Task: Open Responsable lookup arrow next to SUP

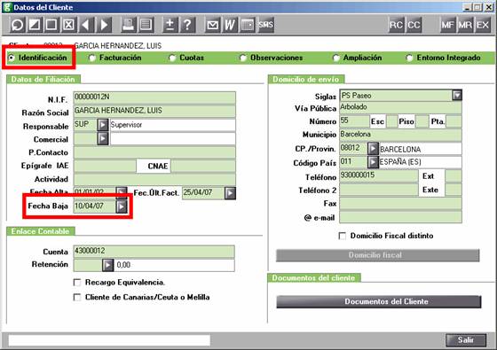Action: coord(103,125)
